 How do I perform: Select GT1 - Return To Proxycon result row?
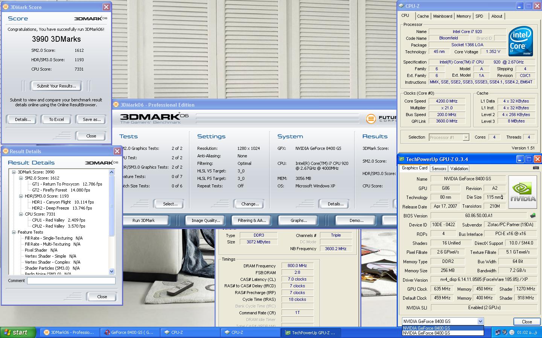point(67,184)
